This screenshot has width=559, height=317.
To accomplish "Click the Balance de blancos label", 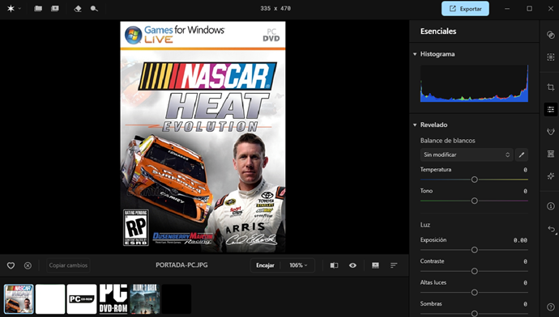I will pos(448,141).
